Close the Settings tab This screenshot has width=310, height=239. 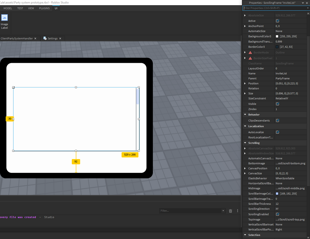[60, 39]
